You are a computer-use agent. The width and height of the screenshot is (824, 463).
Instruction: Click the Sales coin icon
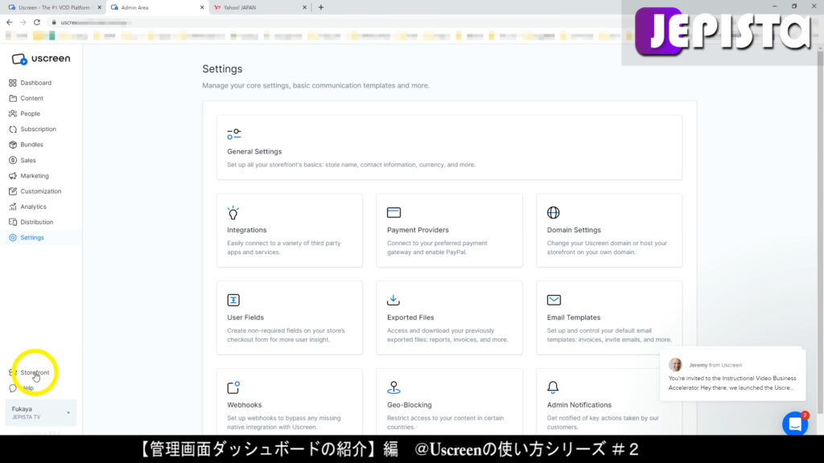13,160
